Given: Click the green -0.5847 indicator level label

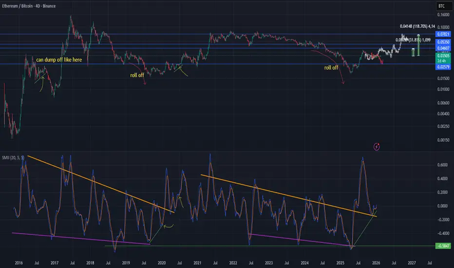Looking at the screenshot, I should click(443, 246).
